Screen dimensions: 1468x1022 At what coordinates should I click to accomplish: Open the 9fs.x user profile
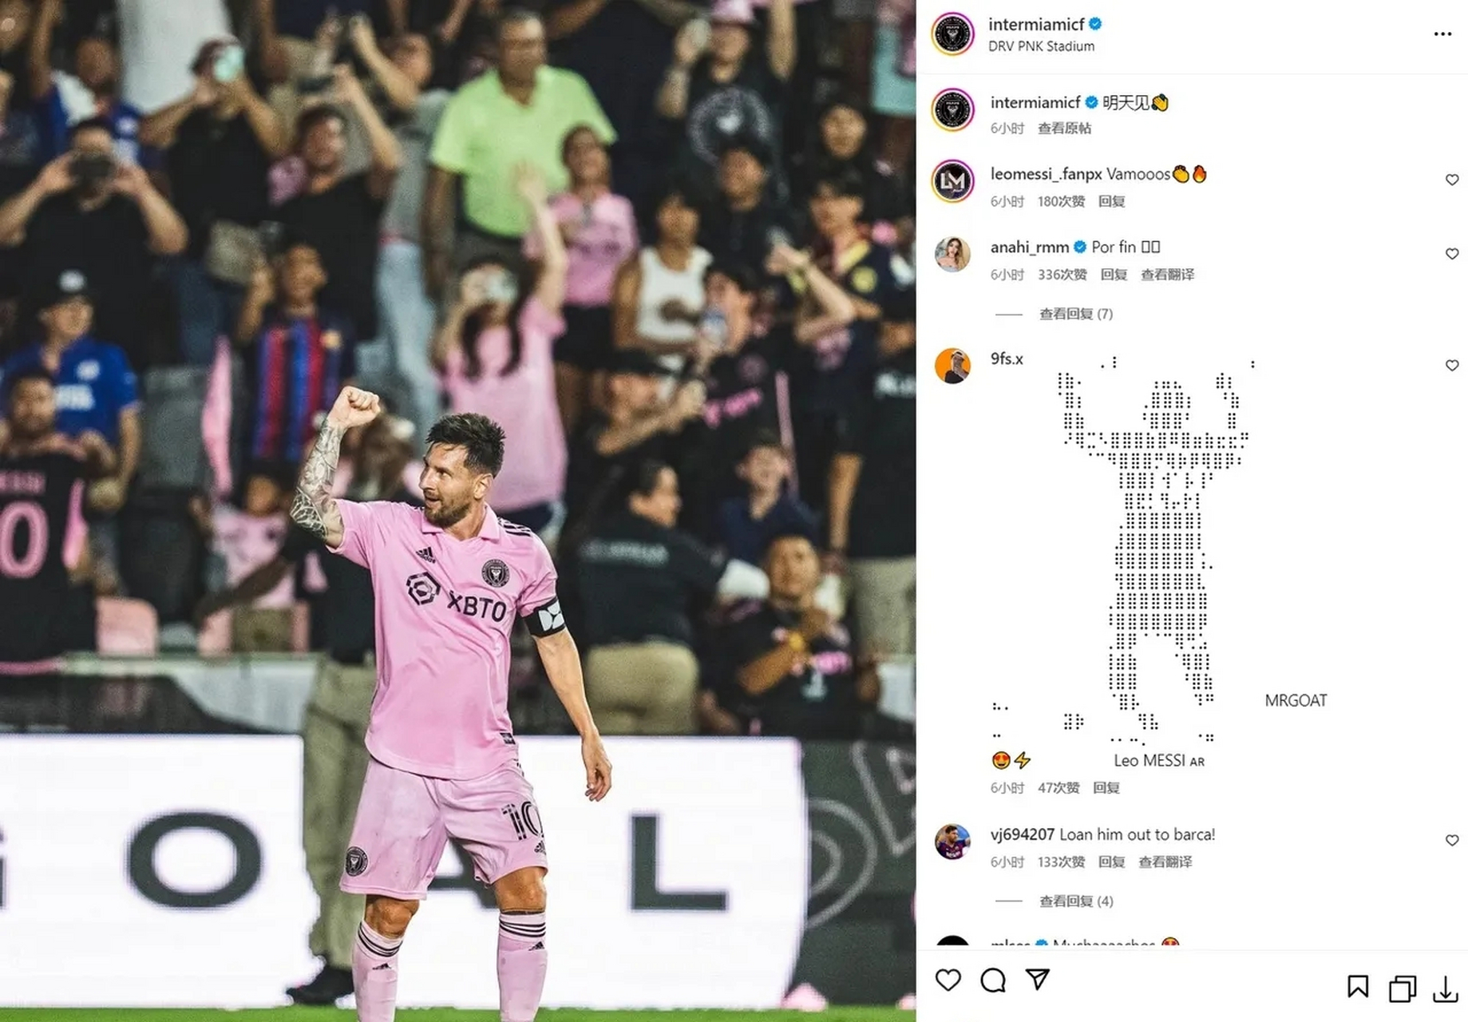[x=1007, y=358]
